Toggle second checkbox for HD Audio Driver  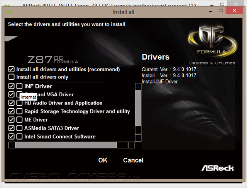click(x=19, y=103)
